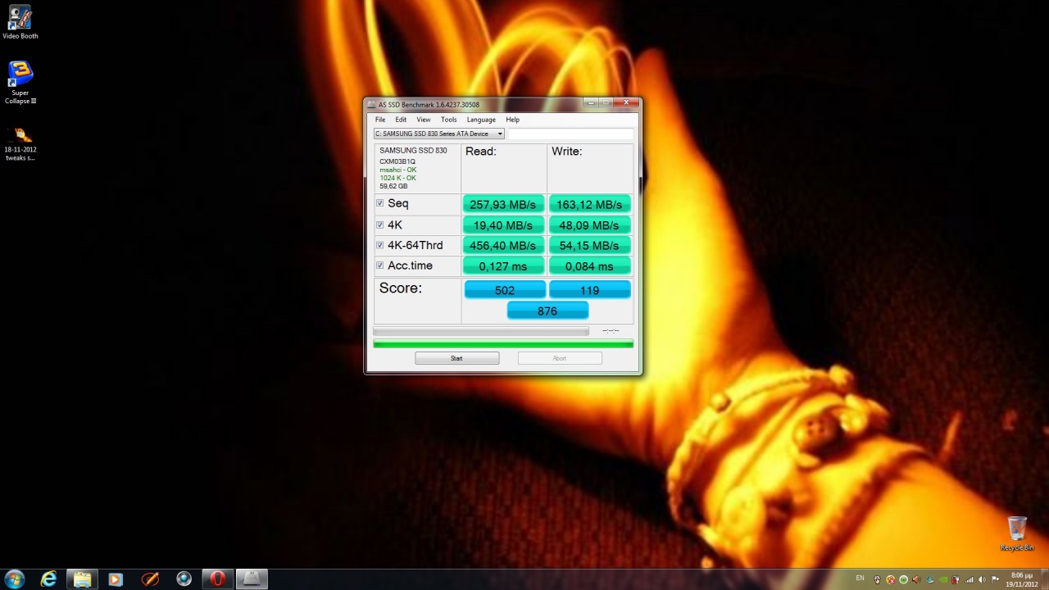Expand the SAMSUNG SSD 830 drive dropdown
1049x590 pixels.
point(438,134)
